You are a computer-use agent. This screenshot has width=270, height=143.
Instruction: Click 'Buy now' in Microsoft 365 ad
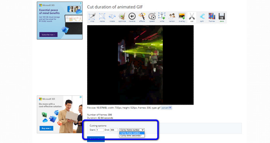[x=46, y=128]
